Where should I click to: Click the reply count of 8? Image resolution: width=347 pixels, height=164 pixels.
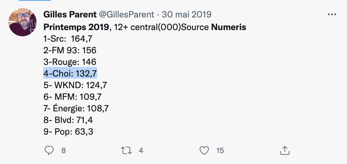coord(63,150)
